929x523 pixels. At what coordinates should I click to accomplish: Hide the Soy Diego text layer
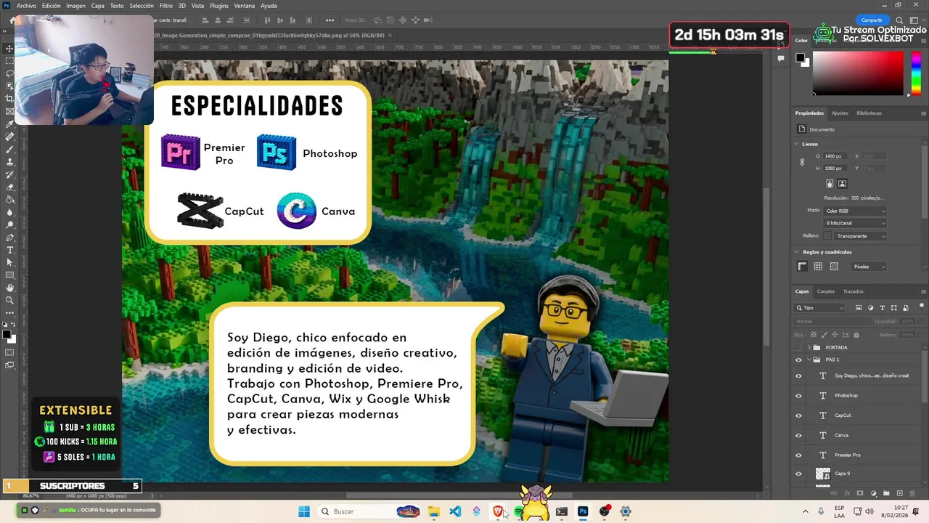(x=798, y=376)
